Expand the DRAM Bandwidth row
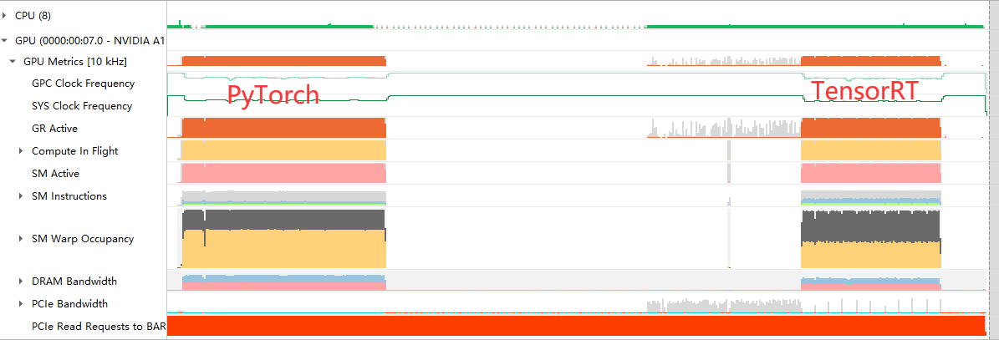 point(21,282)
